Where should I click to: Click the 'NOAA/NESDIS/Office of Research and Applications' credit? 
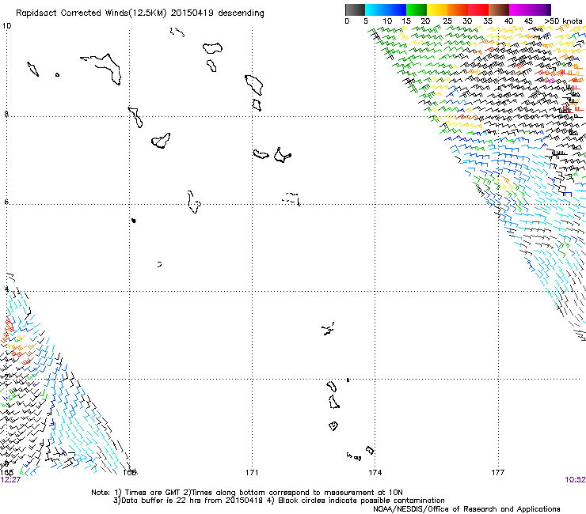pos(466,509)
